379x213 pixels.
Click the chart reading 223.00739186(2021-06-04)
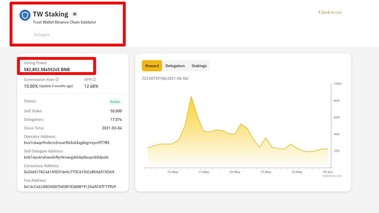(x=165, y=78)
